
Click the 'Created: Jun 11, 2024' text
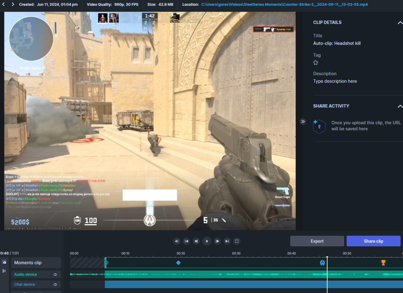pyautogui.click(x=48, y=4)
